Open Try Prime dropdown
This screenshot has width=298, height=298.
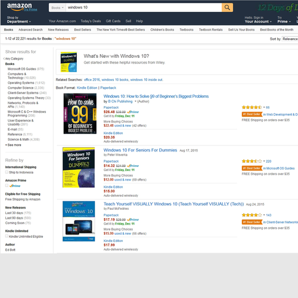pyautogui.click(x=284, y=20)
